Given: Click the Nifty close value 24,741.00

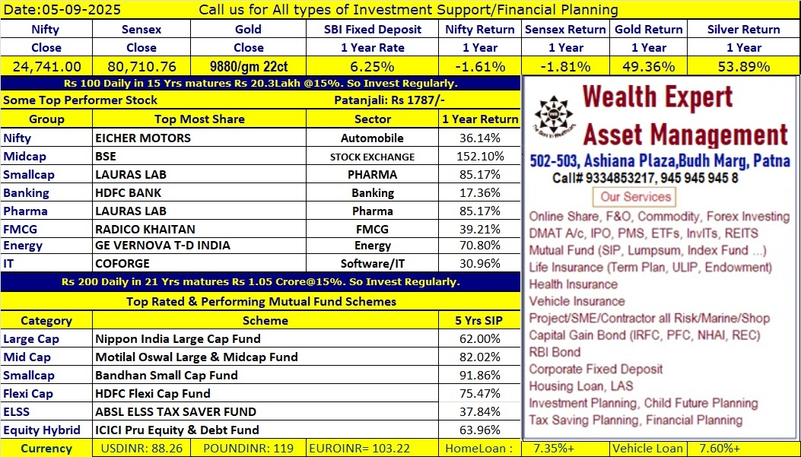Looking at the screenshot, I should pos(46,67).
